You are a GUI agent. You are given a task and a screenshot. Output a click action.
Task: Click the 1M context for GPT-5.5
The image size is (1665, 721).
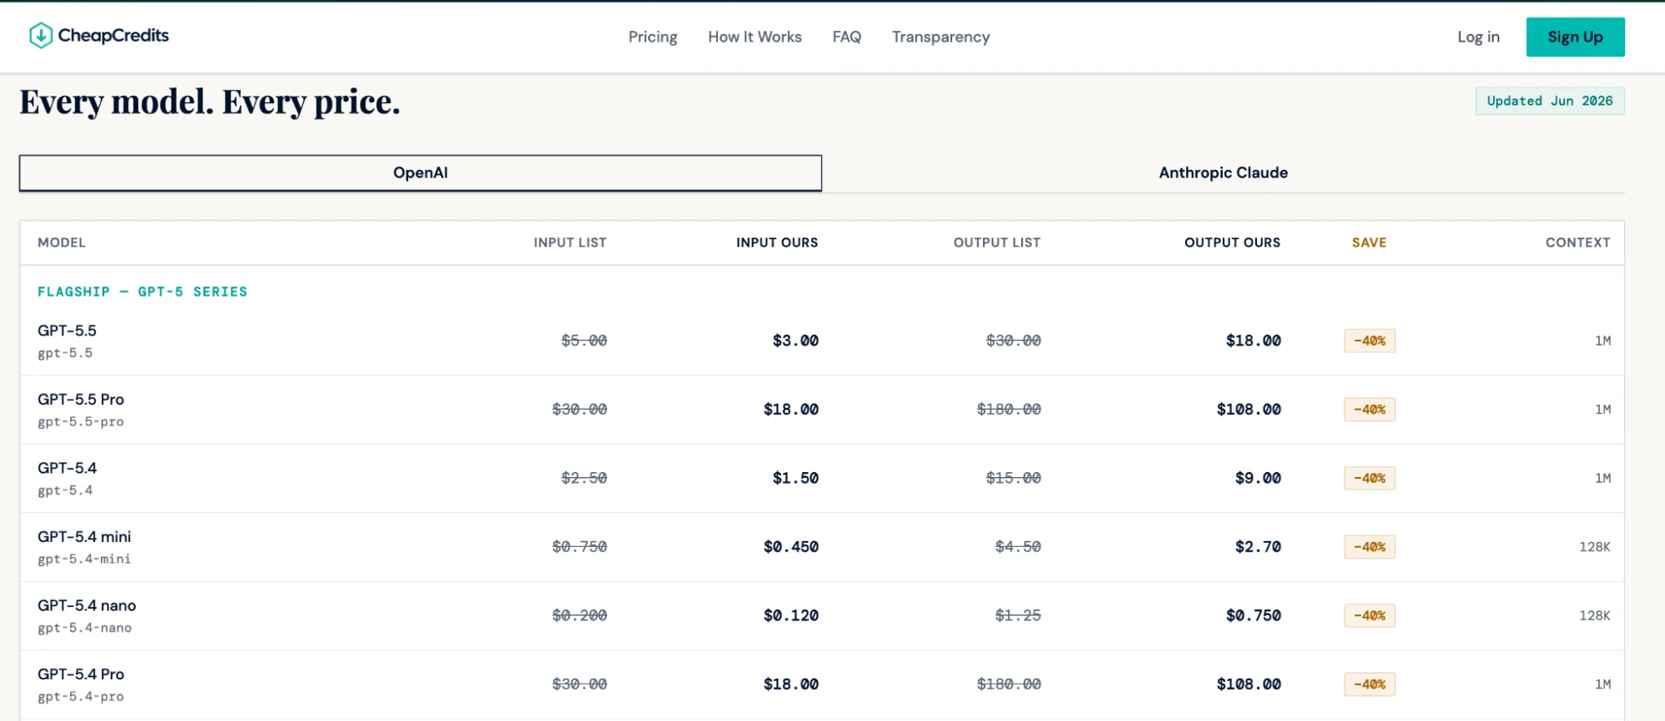pos(1603,341)
